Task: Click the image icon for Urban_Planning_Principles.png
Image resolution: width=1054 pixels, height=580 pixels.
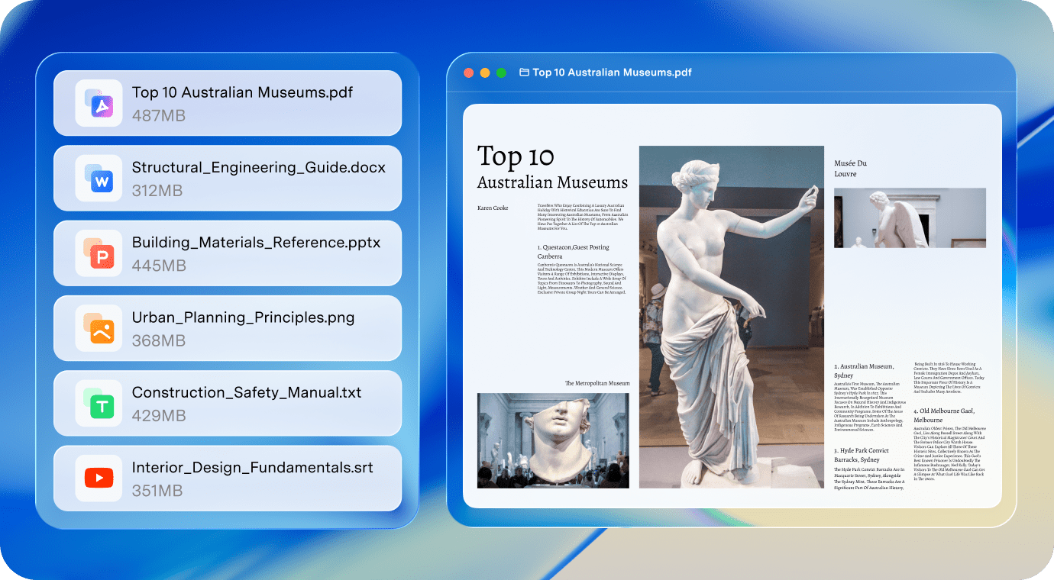Action: coord(99,328)
